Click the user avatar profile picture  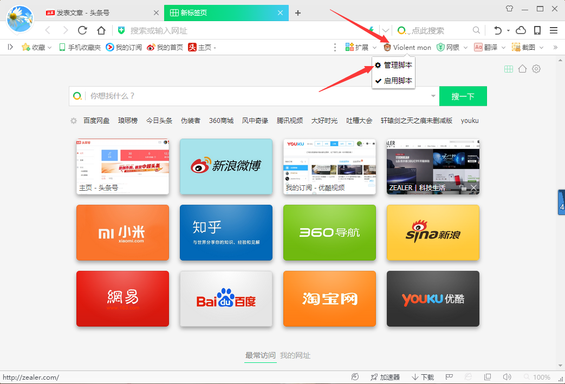click(20, 19)
